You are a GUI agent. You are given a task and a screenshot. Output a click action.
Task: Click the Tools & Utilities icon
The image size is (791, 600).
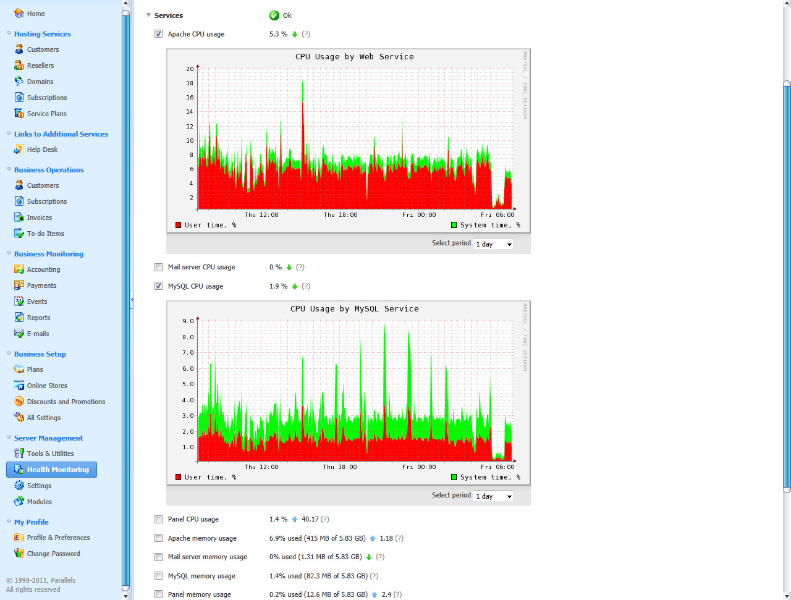point(19,454)
